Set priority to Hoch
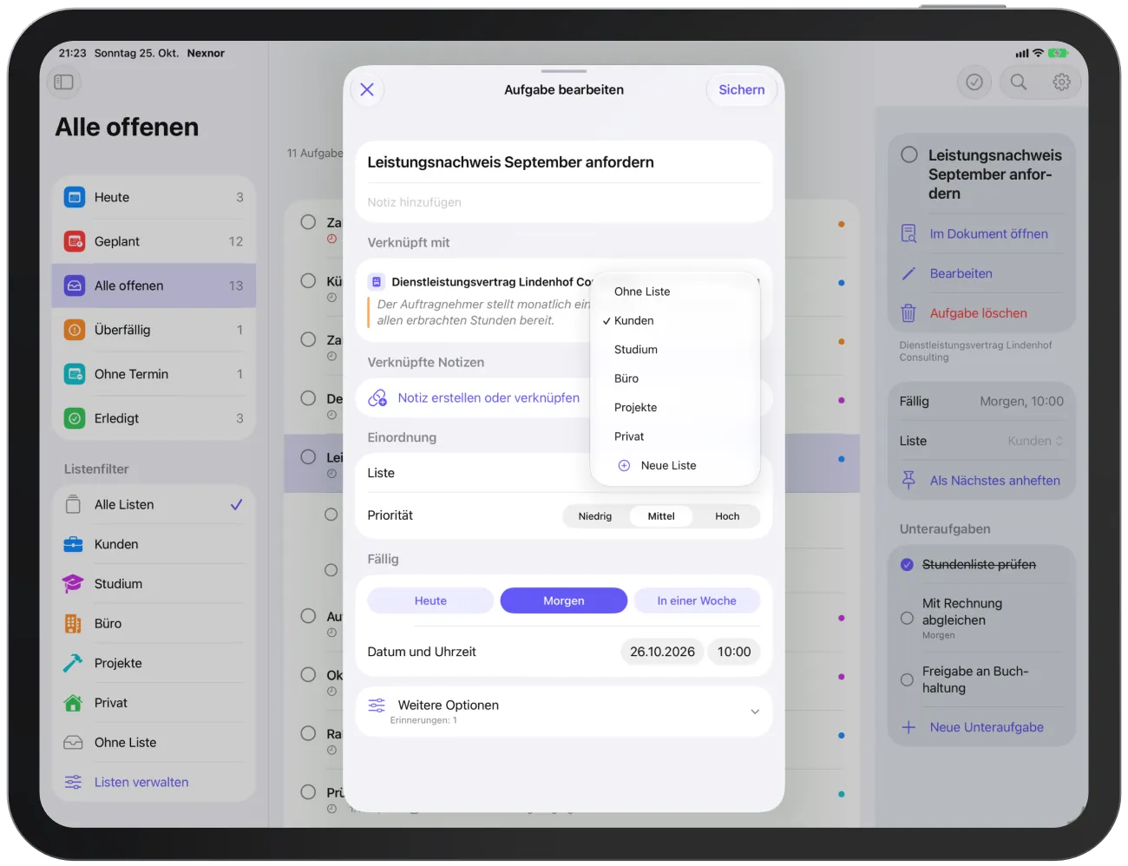The width and height of the screenshot is (1128, 866). (x=727, y=516)
